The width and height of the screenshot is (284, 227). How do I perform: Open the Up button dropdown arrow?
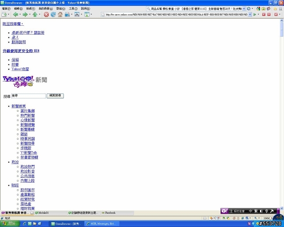tap(39, 15)
